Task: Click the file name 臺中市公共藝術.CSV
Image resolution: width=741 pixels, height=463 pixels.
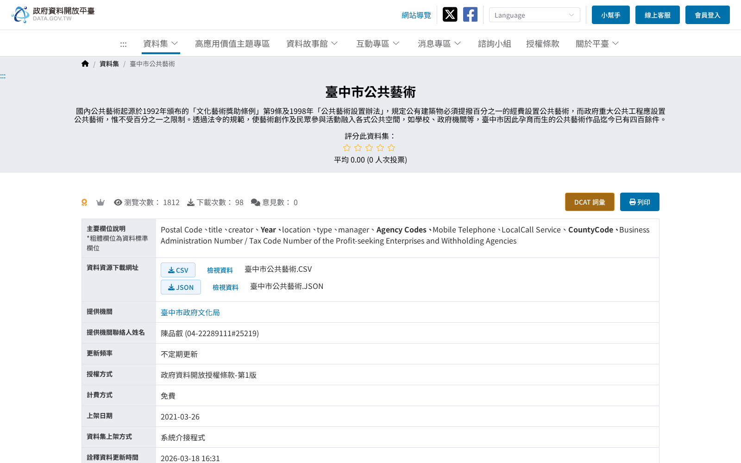Action: [x=278, y=269]
